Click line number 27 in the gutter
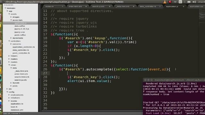 tap(45, 73)
